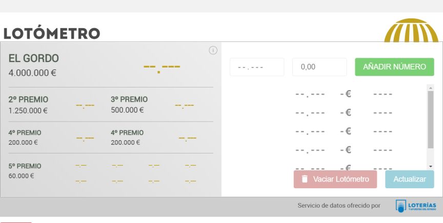
Task: Select the first row number in the added list
Action: (x=310, y=95)
